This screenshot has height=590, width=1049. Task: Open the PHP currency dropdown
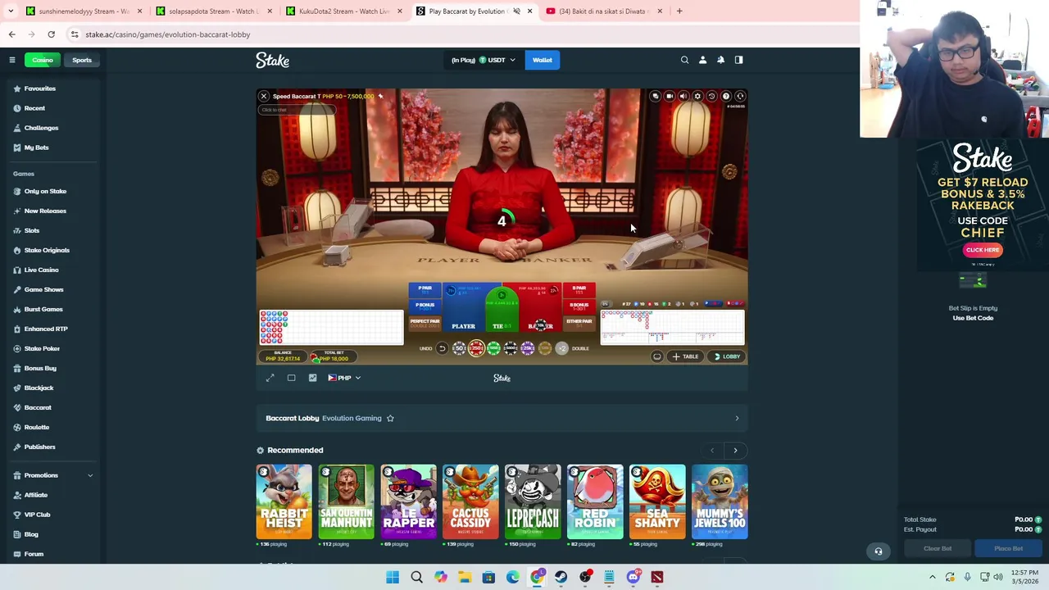pos(344,378)
